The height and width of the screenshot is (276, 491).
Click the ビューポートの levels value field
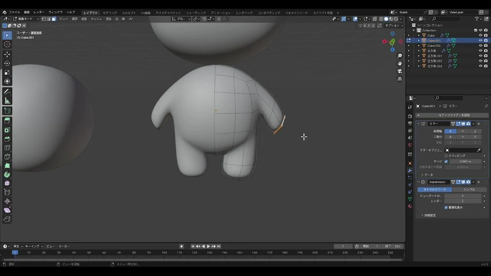click(x=463, y=196)
